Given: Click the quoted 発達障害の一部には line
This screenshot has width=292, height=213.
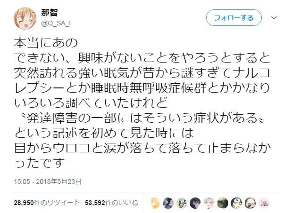Looking at the screenshot, I should tap(142, 118).
